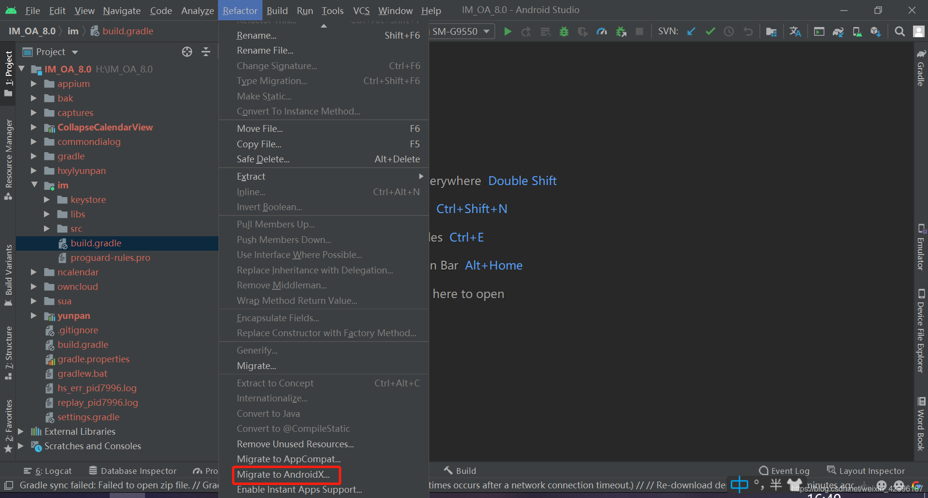Run the app with the green play icon

[x=507, y=31]
